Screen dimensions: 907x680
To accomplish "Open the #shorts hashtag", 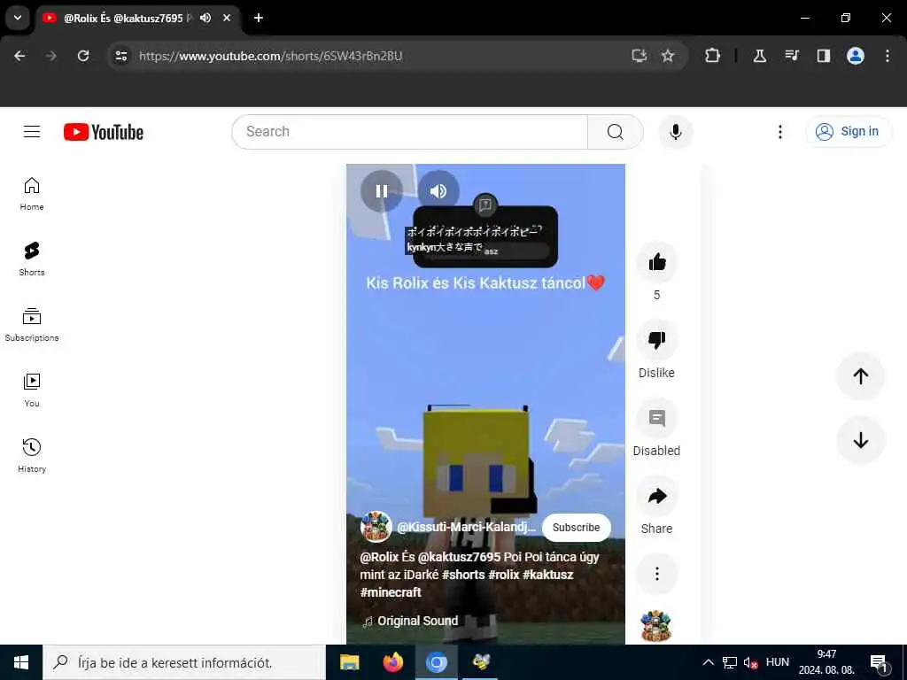I will [x=463, y=575].
